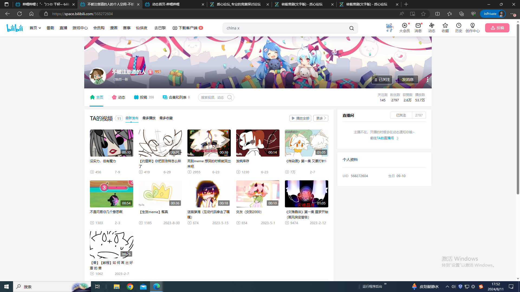Open 不是冈易你几个意思啊 video thumbnail

(111, 194)
